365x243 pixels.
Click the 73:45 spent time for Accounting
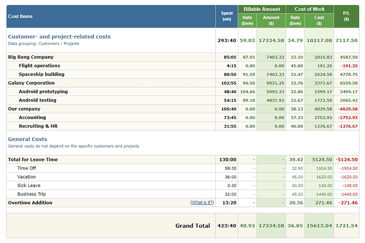click(230, 117)
